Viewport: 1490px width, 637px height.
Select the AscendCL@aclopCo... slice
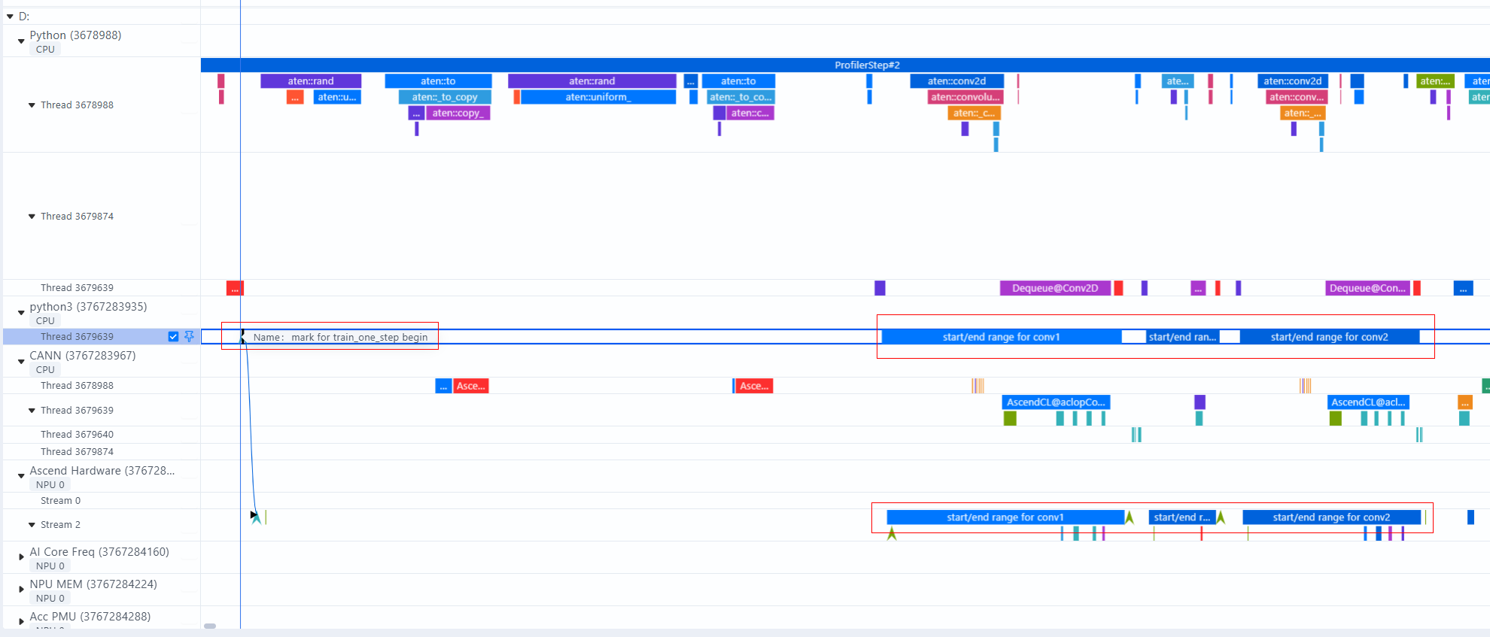[x=1056, y=402]
